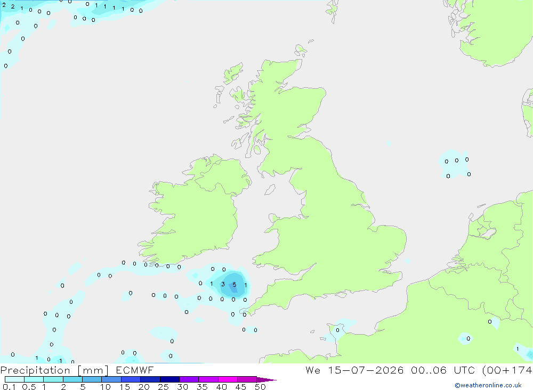The width and height of the screenshot is (533, 390).
Task: Click the 20 legend scale label
Action: (144, 387)
